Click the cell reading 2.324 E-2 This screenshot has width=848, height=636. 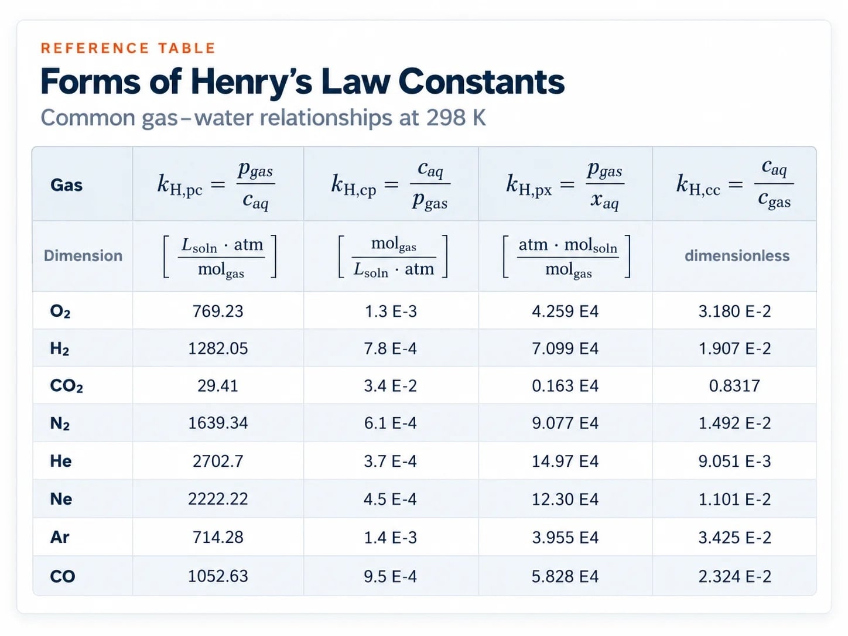[734, 576]
